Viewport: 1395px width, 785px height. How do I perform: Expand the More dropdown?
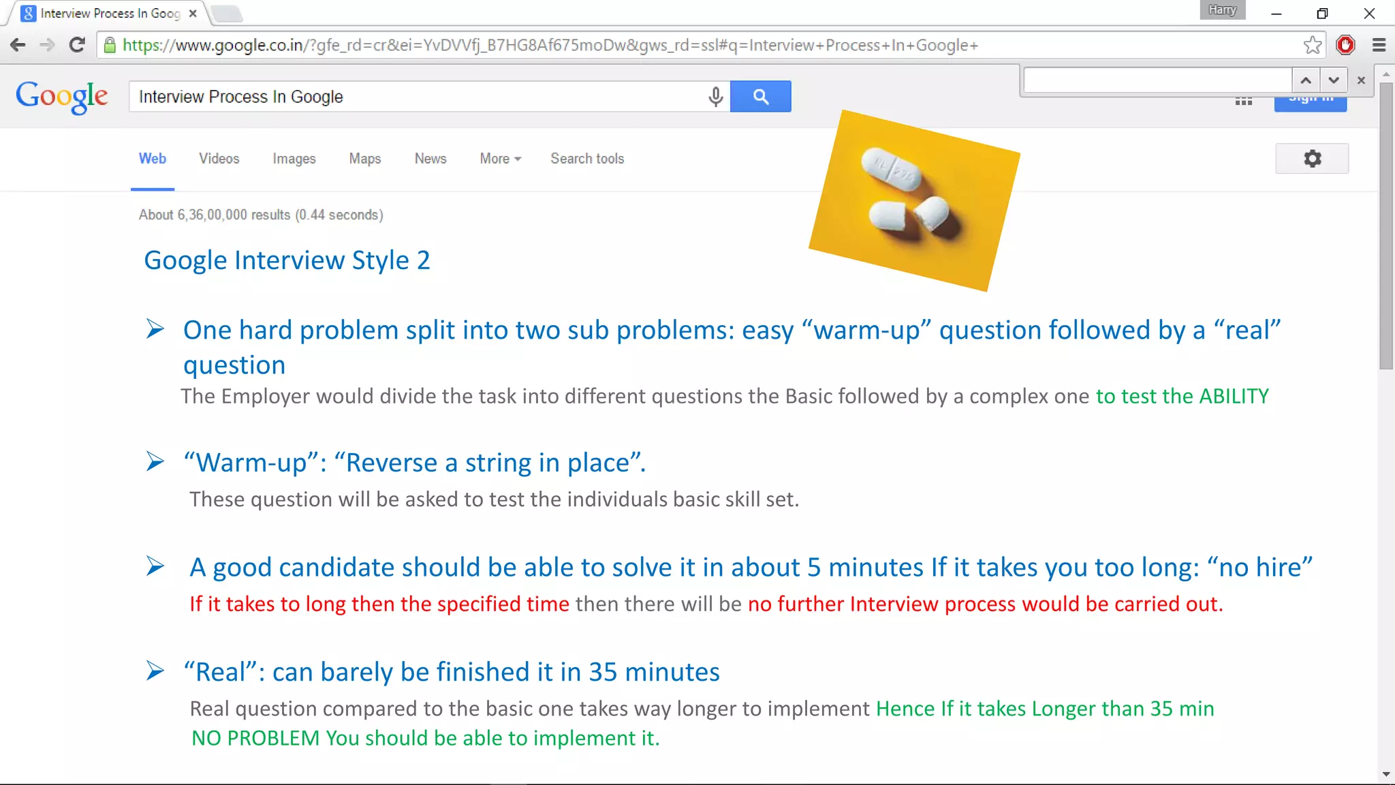(501, 158)
